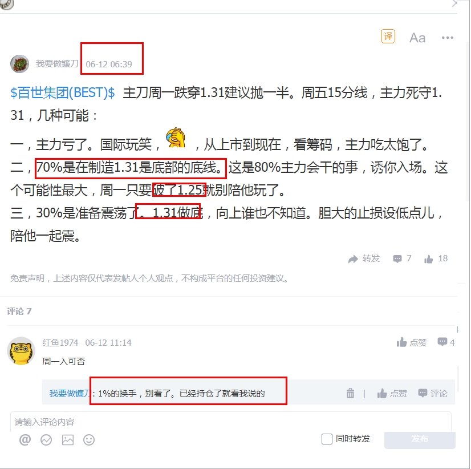This screenshot has height=469, width=471.
Task: Open the author avatar of 我要做镰刀
Action: tap(19, 64)
